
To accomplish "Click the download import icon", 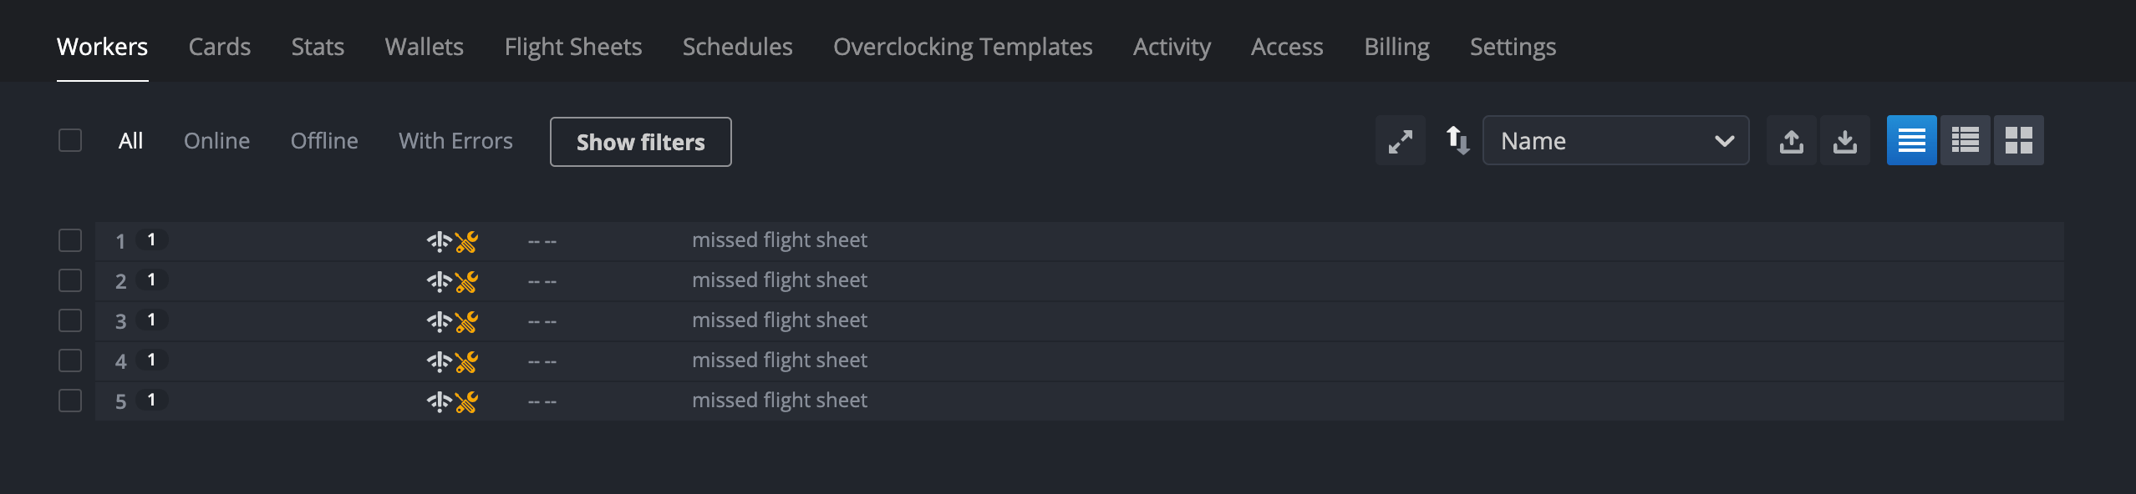I will (1844, 141).
